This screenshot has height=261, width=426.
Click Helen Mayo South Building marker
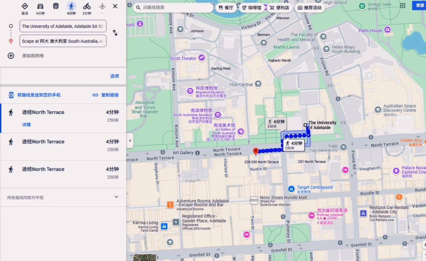tap(326, 49)
